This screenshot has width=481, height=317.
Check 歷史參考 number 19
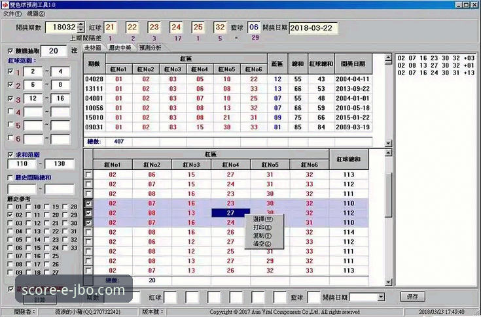[x=47, y=207]
